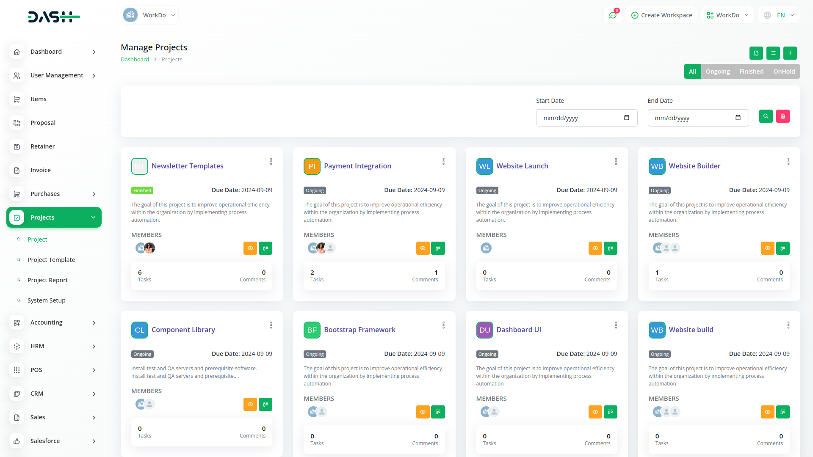The height and width of the screenshot is (457, 813).
Task: View Website Launch via the eye icon
Action: click(595, 248)
